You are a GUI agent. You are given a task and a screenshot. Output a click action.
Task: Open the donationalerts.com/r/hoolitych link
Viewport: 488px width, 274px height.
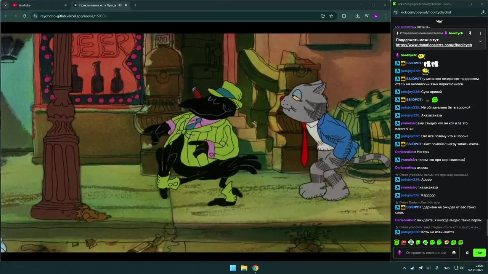(x=434, y=45)
